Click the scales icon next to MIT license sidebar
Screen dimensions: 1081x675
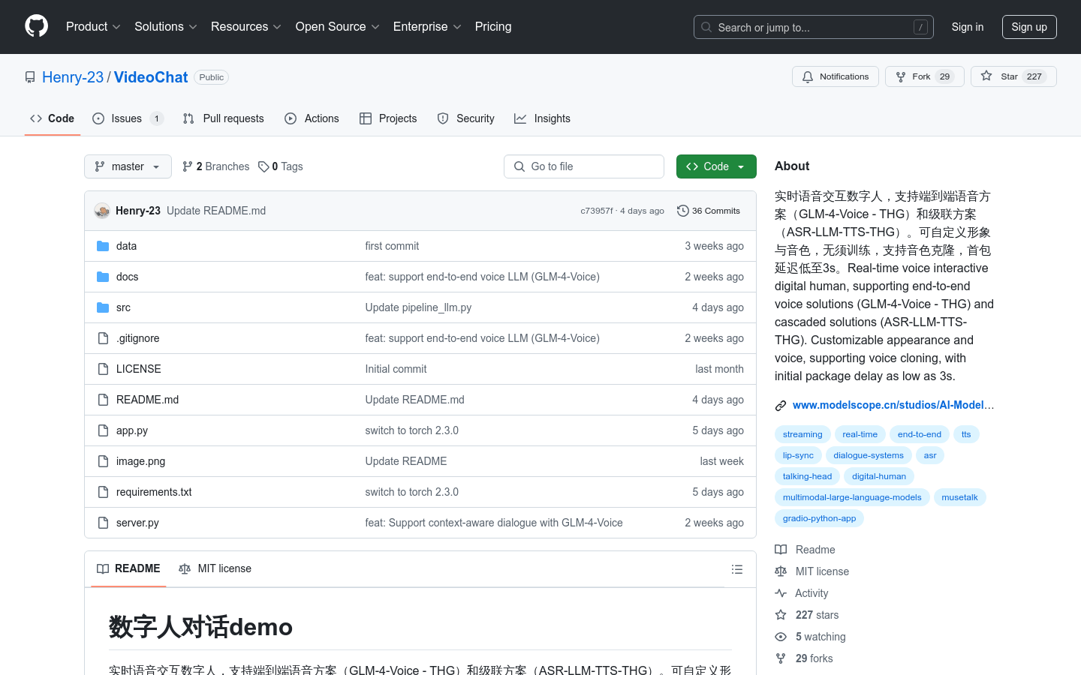click(x=781, y=571)
